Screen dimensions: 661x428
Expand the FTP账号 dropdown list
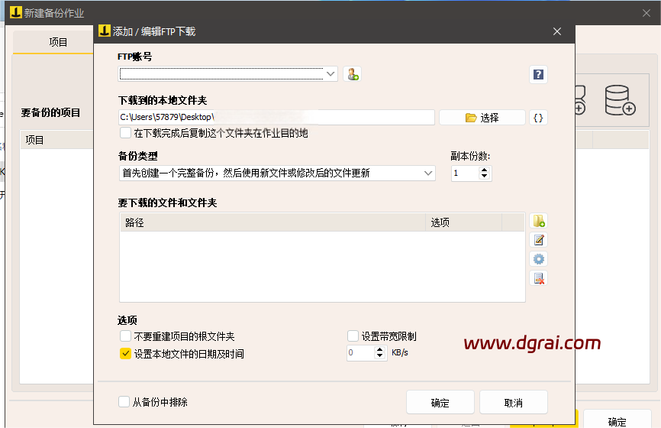(x=330, y=74)
